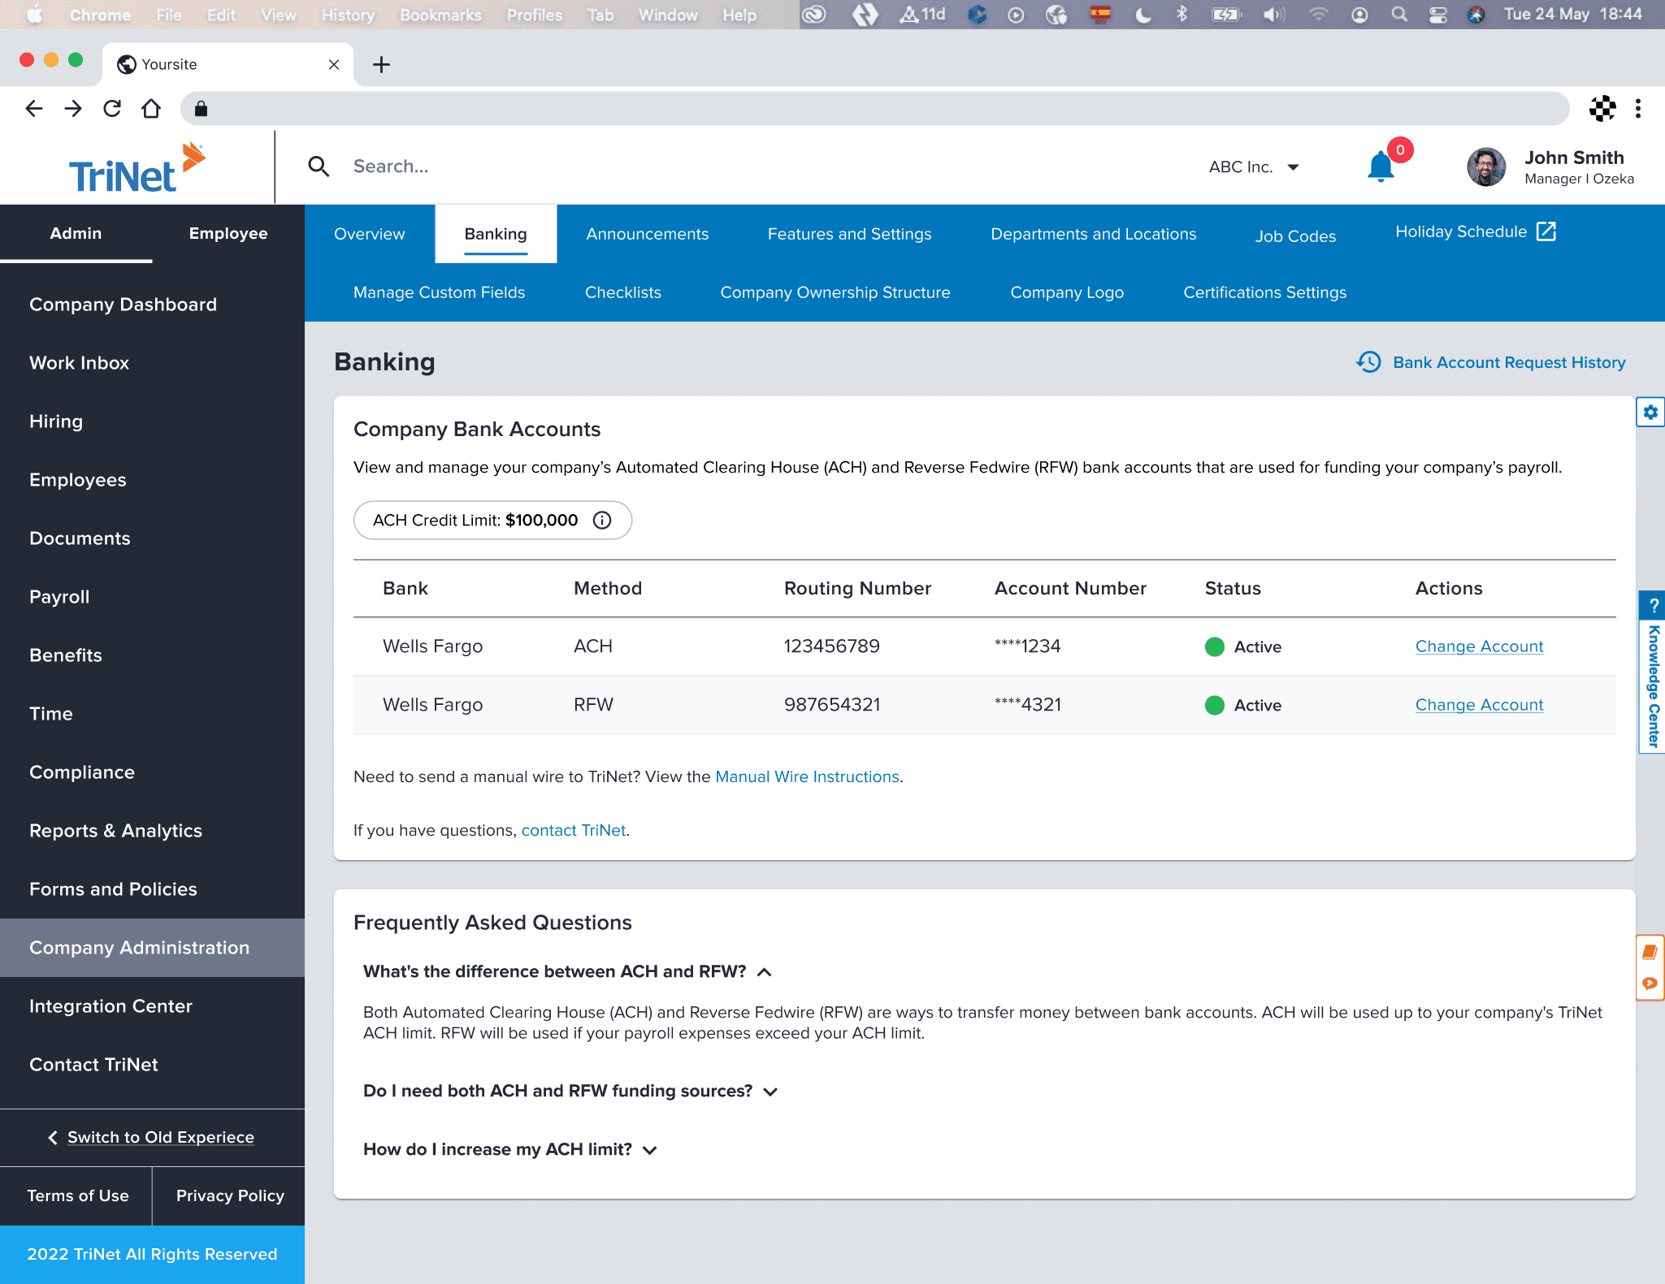Expand How do I increase my ACH limit
This screenshot has height=1284, width=1665.
[x=510, y=1149]
